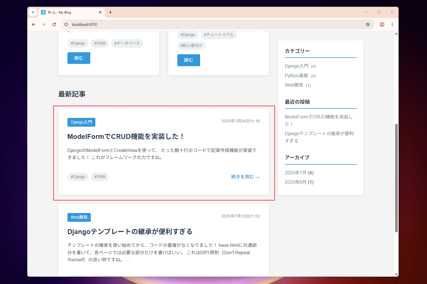Screen dimensions: 427x284
Task: Click the page vertical scrollbar thumb
Action: [x=396, y=178]
